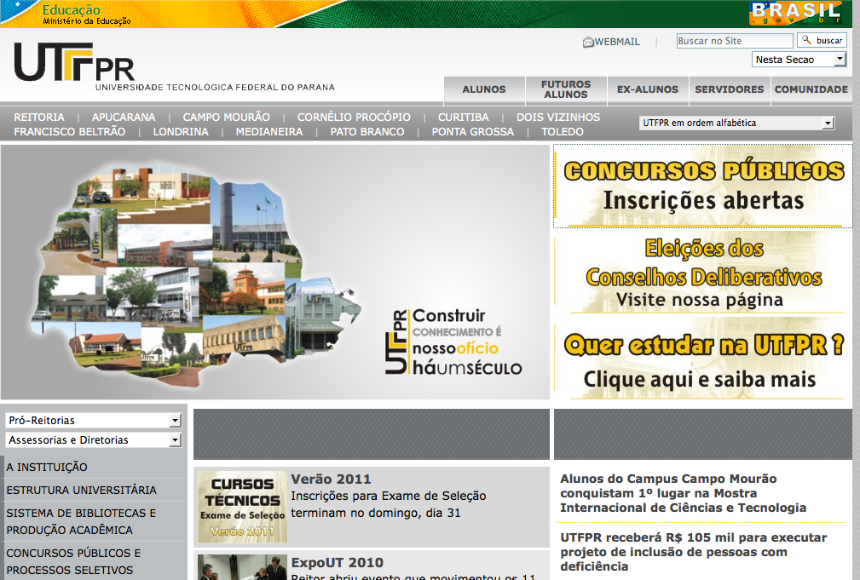Go to LONDRINA campus link
The image size is (860, 580).
point(181,131)
